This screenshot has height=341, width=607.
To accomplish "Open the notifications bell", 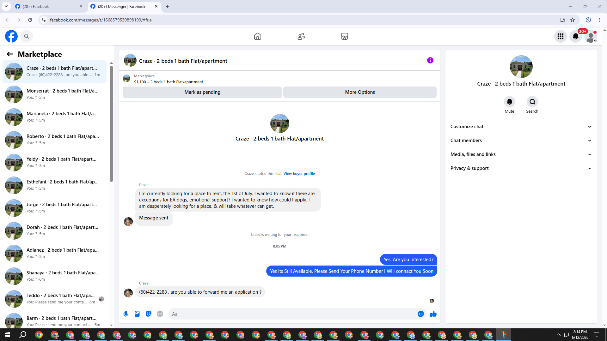I will click(x=576, y=36).
